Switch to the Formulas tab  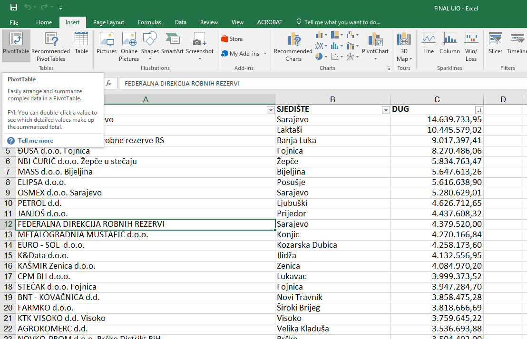tap(149, 22)
